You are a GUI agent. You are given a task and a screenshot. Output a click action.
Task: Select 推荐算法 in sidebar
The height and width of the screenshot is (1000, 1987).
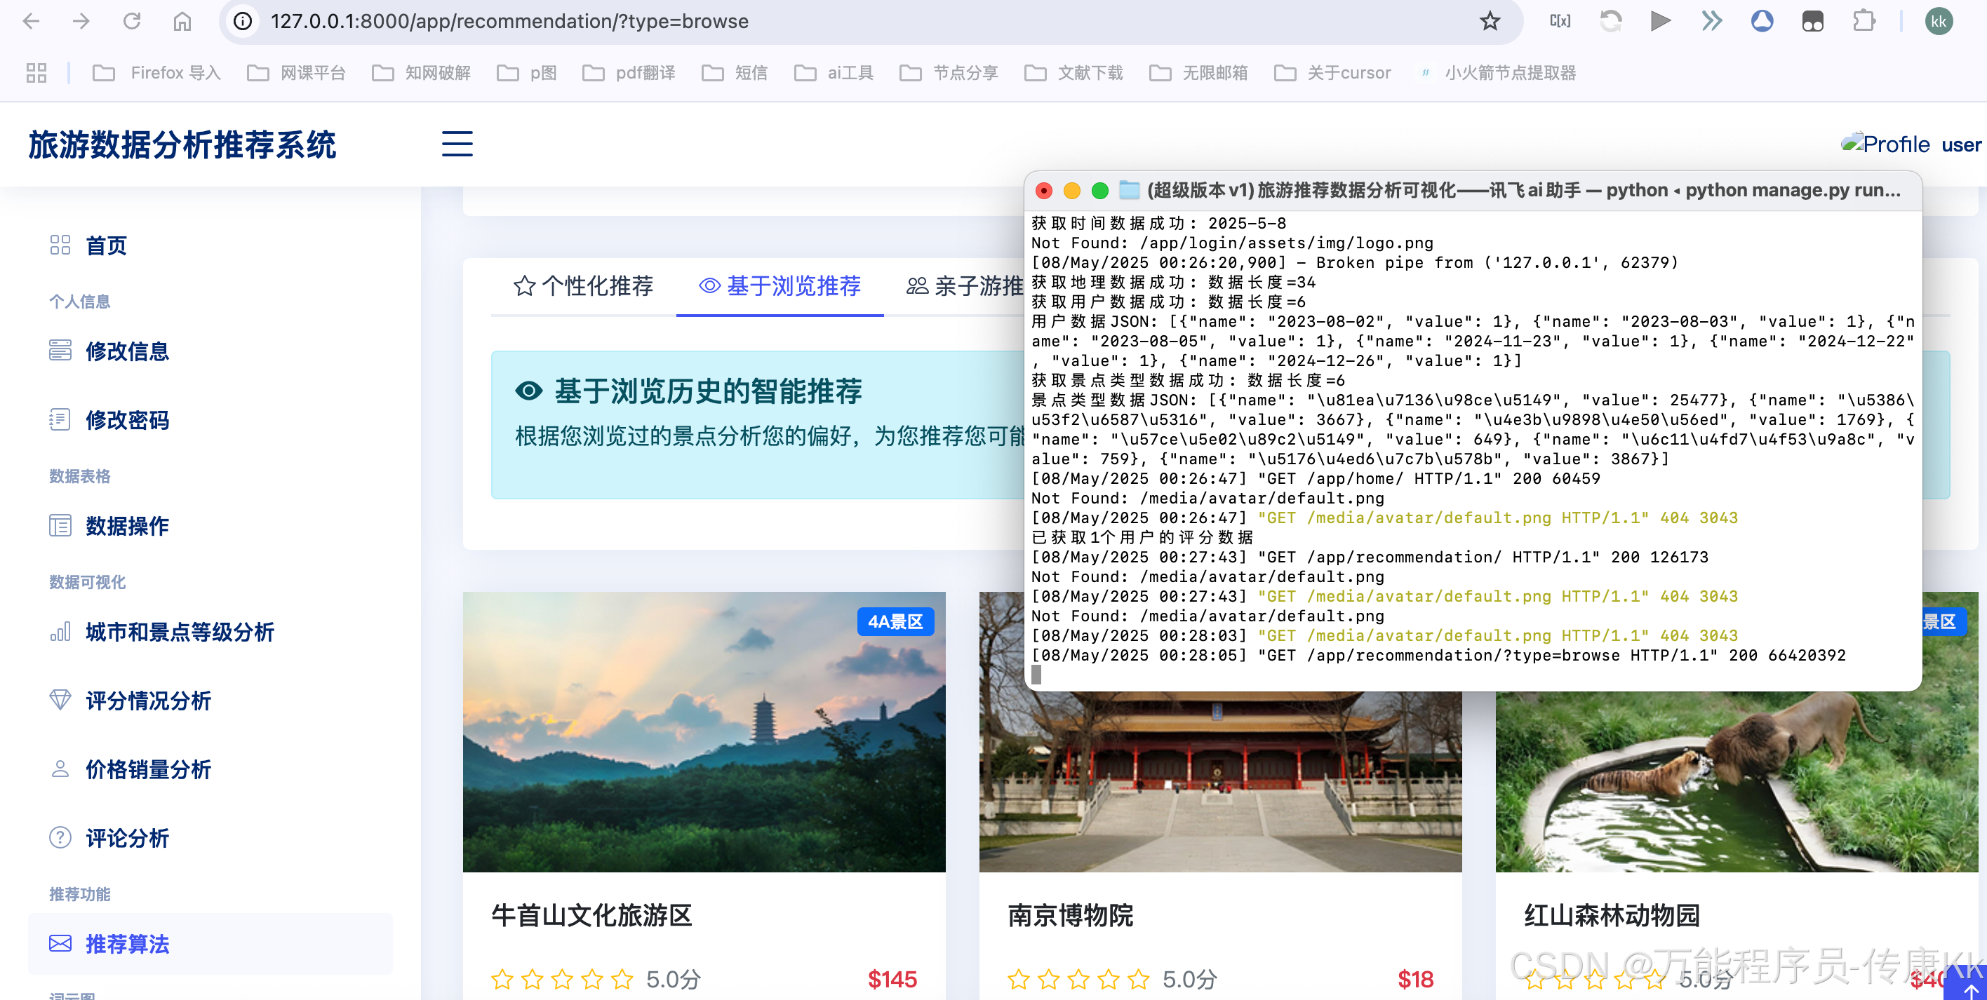126,944
